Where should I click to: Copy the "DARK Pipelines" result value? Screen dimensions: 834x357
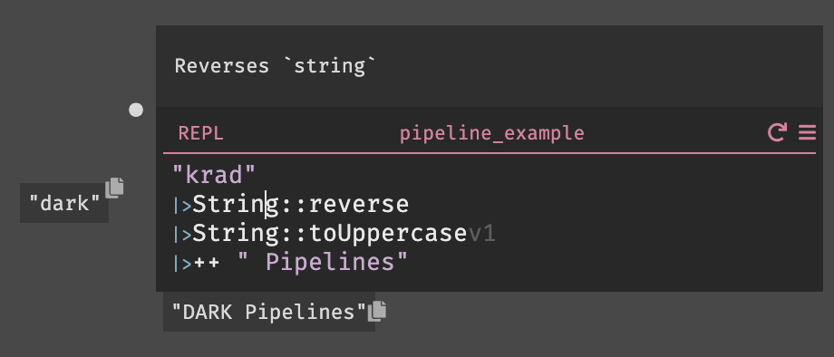[x=377, y=311]
